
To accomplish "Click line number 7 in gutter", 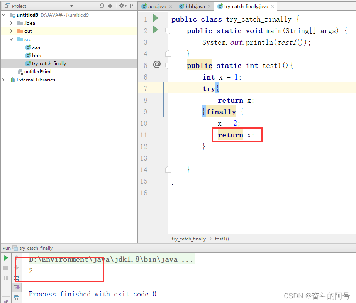I will pos(145,89).
